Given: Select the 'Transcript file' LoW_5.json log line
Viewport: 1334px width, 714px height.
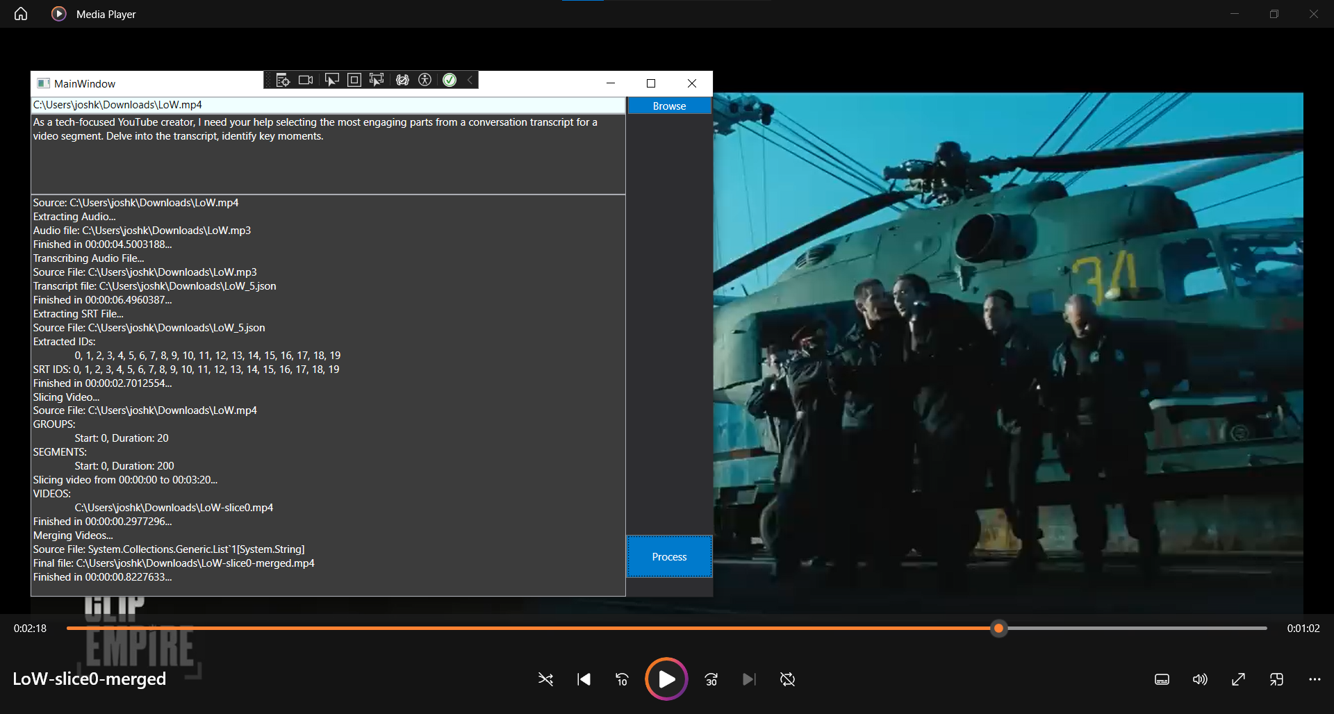Looking at the screenshot, I should [x=155, y=286].
